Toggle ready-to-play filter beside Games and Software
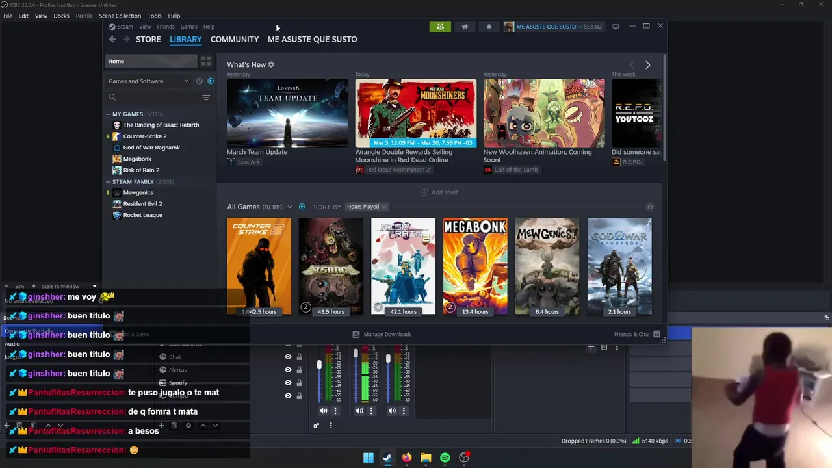 tap(210, 81)
